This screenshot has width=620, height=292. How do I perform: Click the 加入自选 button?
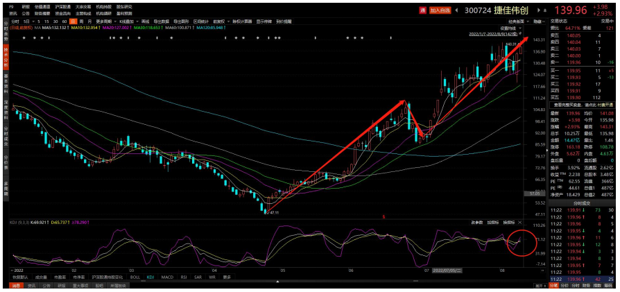pos(440,10)
